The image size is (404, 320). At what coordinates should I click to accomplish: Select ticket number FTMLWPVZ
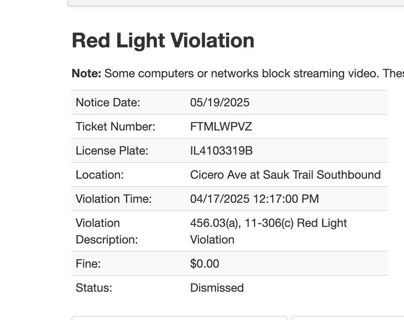tap(221, 126)
